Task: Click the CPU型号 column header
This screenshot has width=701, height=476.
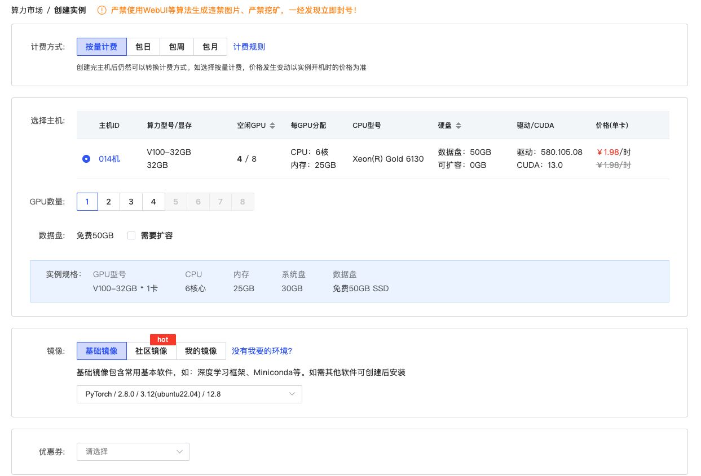Action: [367, 126]
